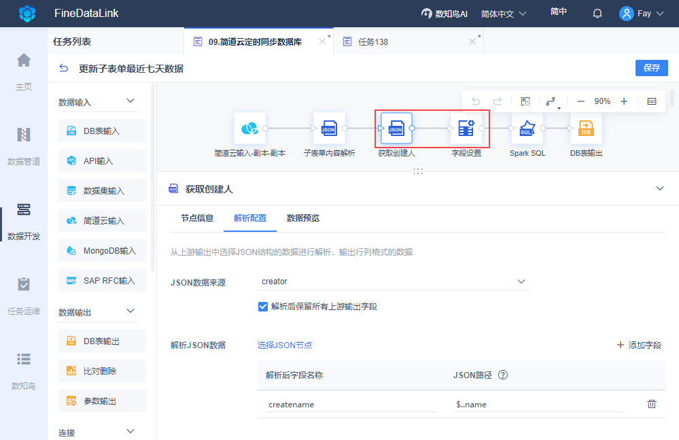
Task: Edit the createname field name input
Action: (x=351, y=405)
